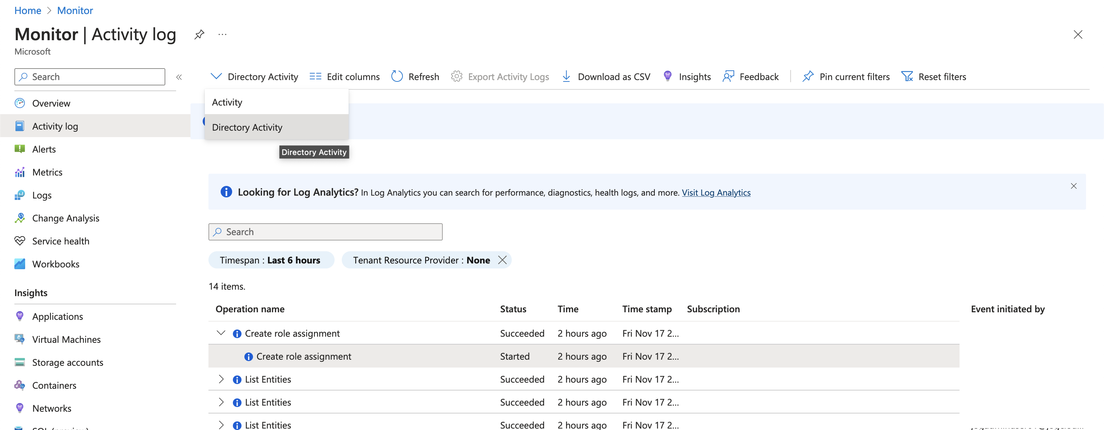Click Reset filters funnel icon

[x=907, y=76]
